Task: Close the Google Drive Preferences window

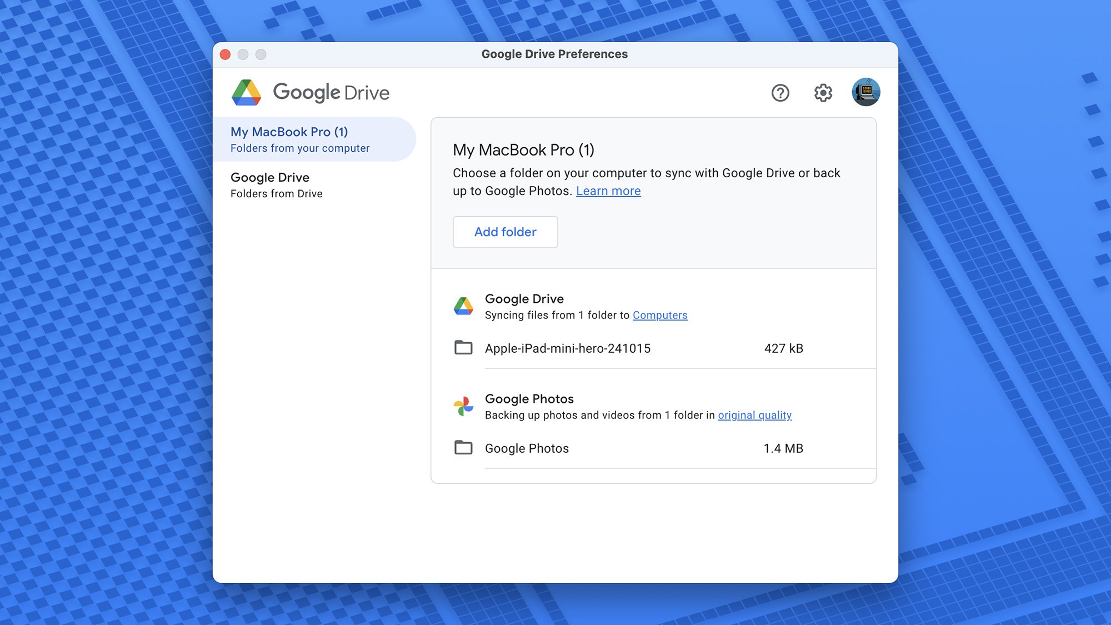Action: coord(225,54)
